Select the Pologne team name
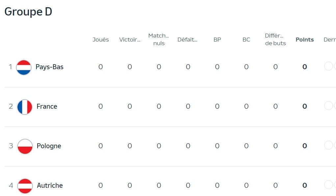This screenshot has height=196, width=336. click(49, 146)
